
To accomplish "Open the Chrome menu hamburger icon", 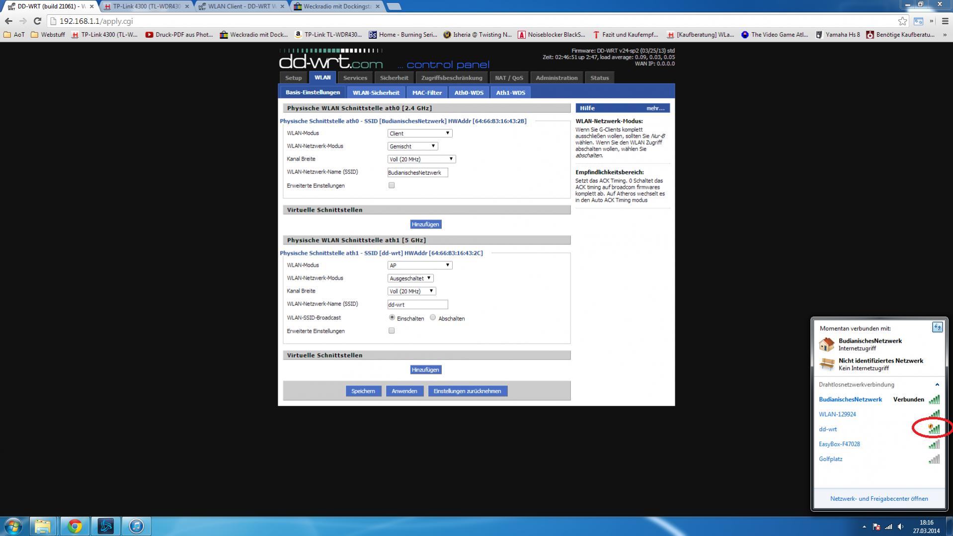I will coord(945,21).
